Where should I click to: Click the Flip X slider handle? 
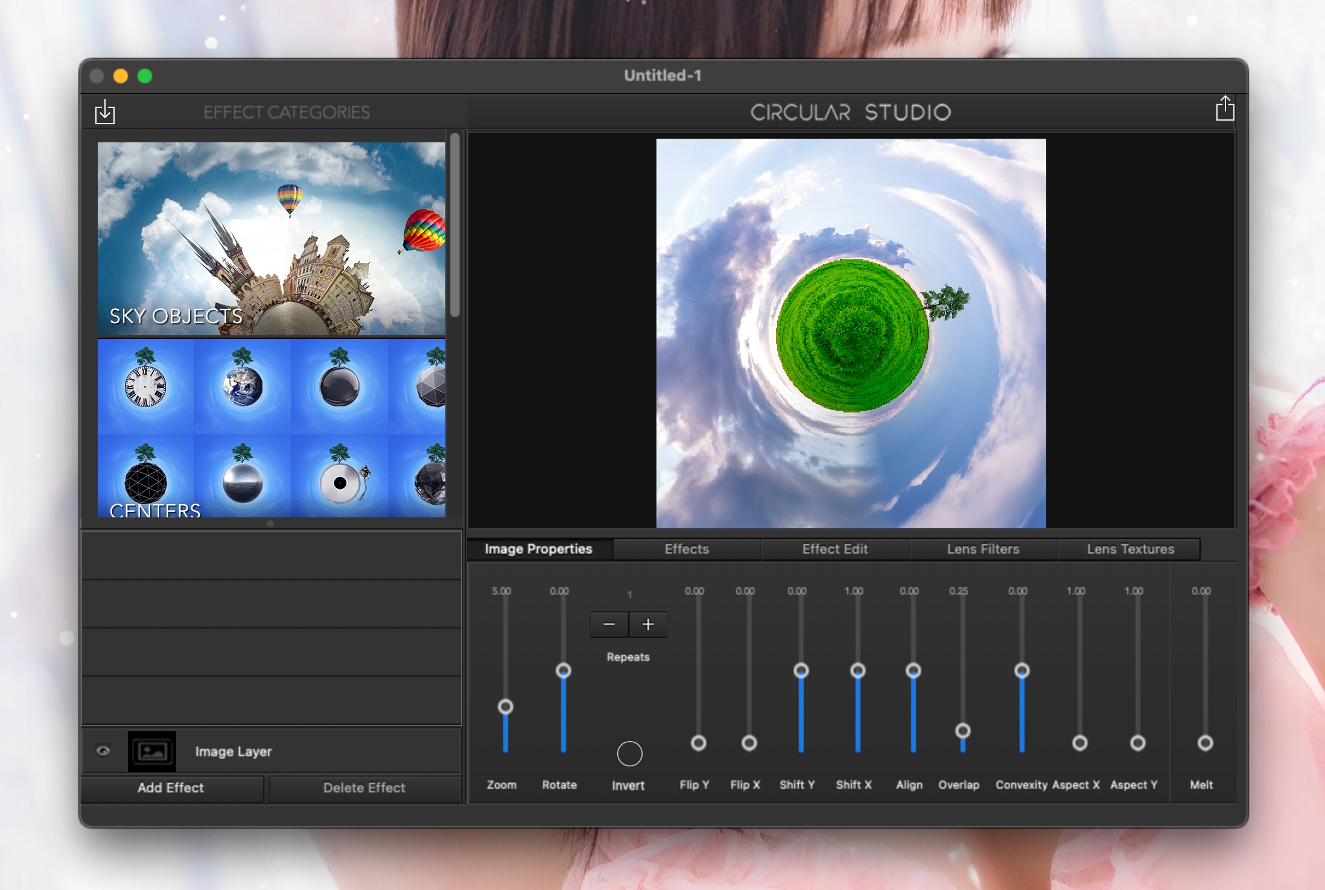pyautogui.click(x=749, y=742)
